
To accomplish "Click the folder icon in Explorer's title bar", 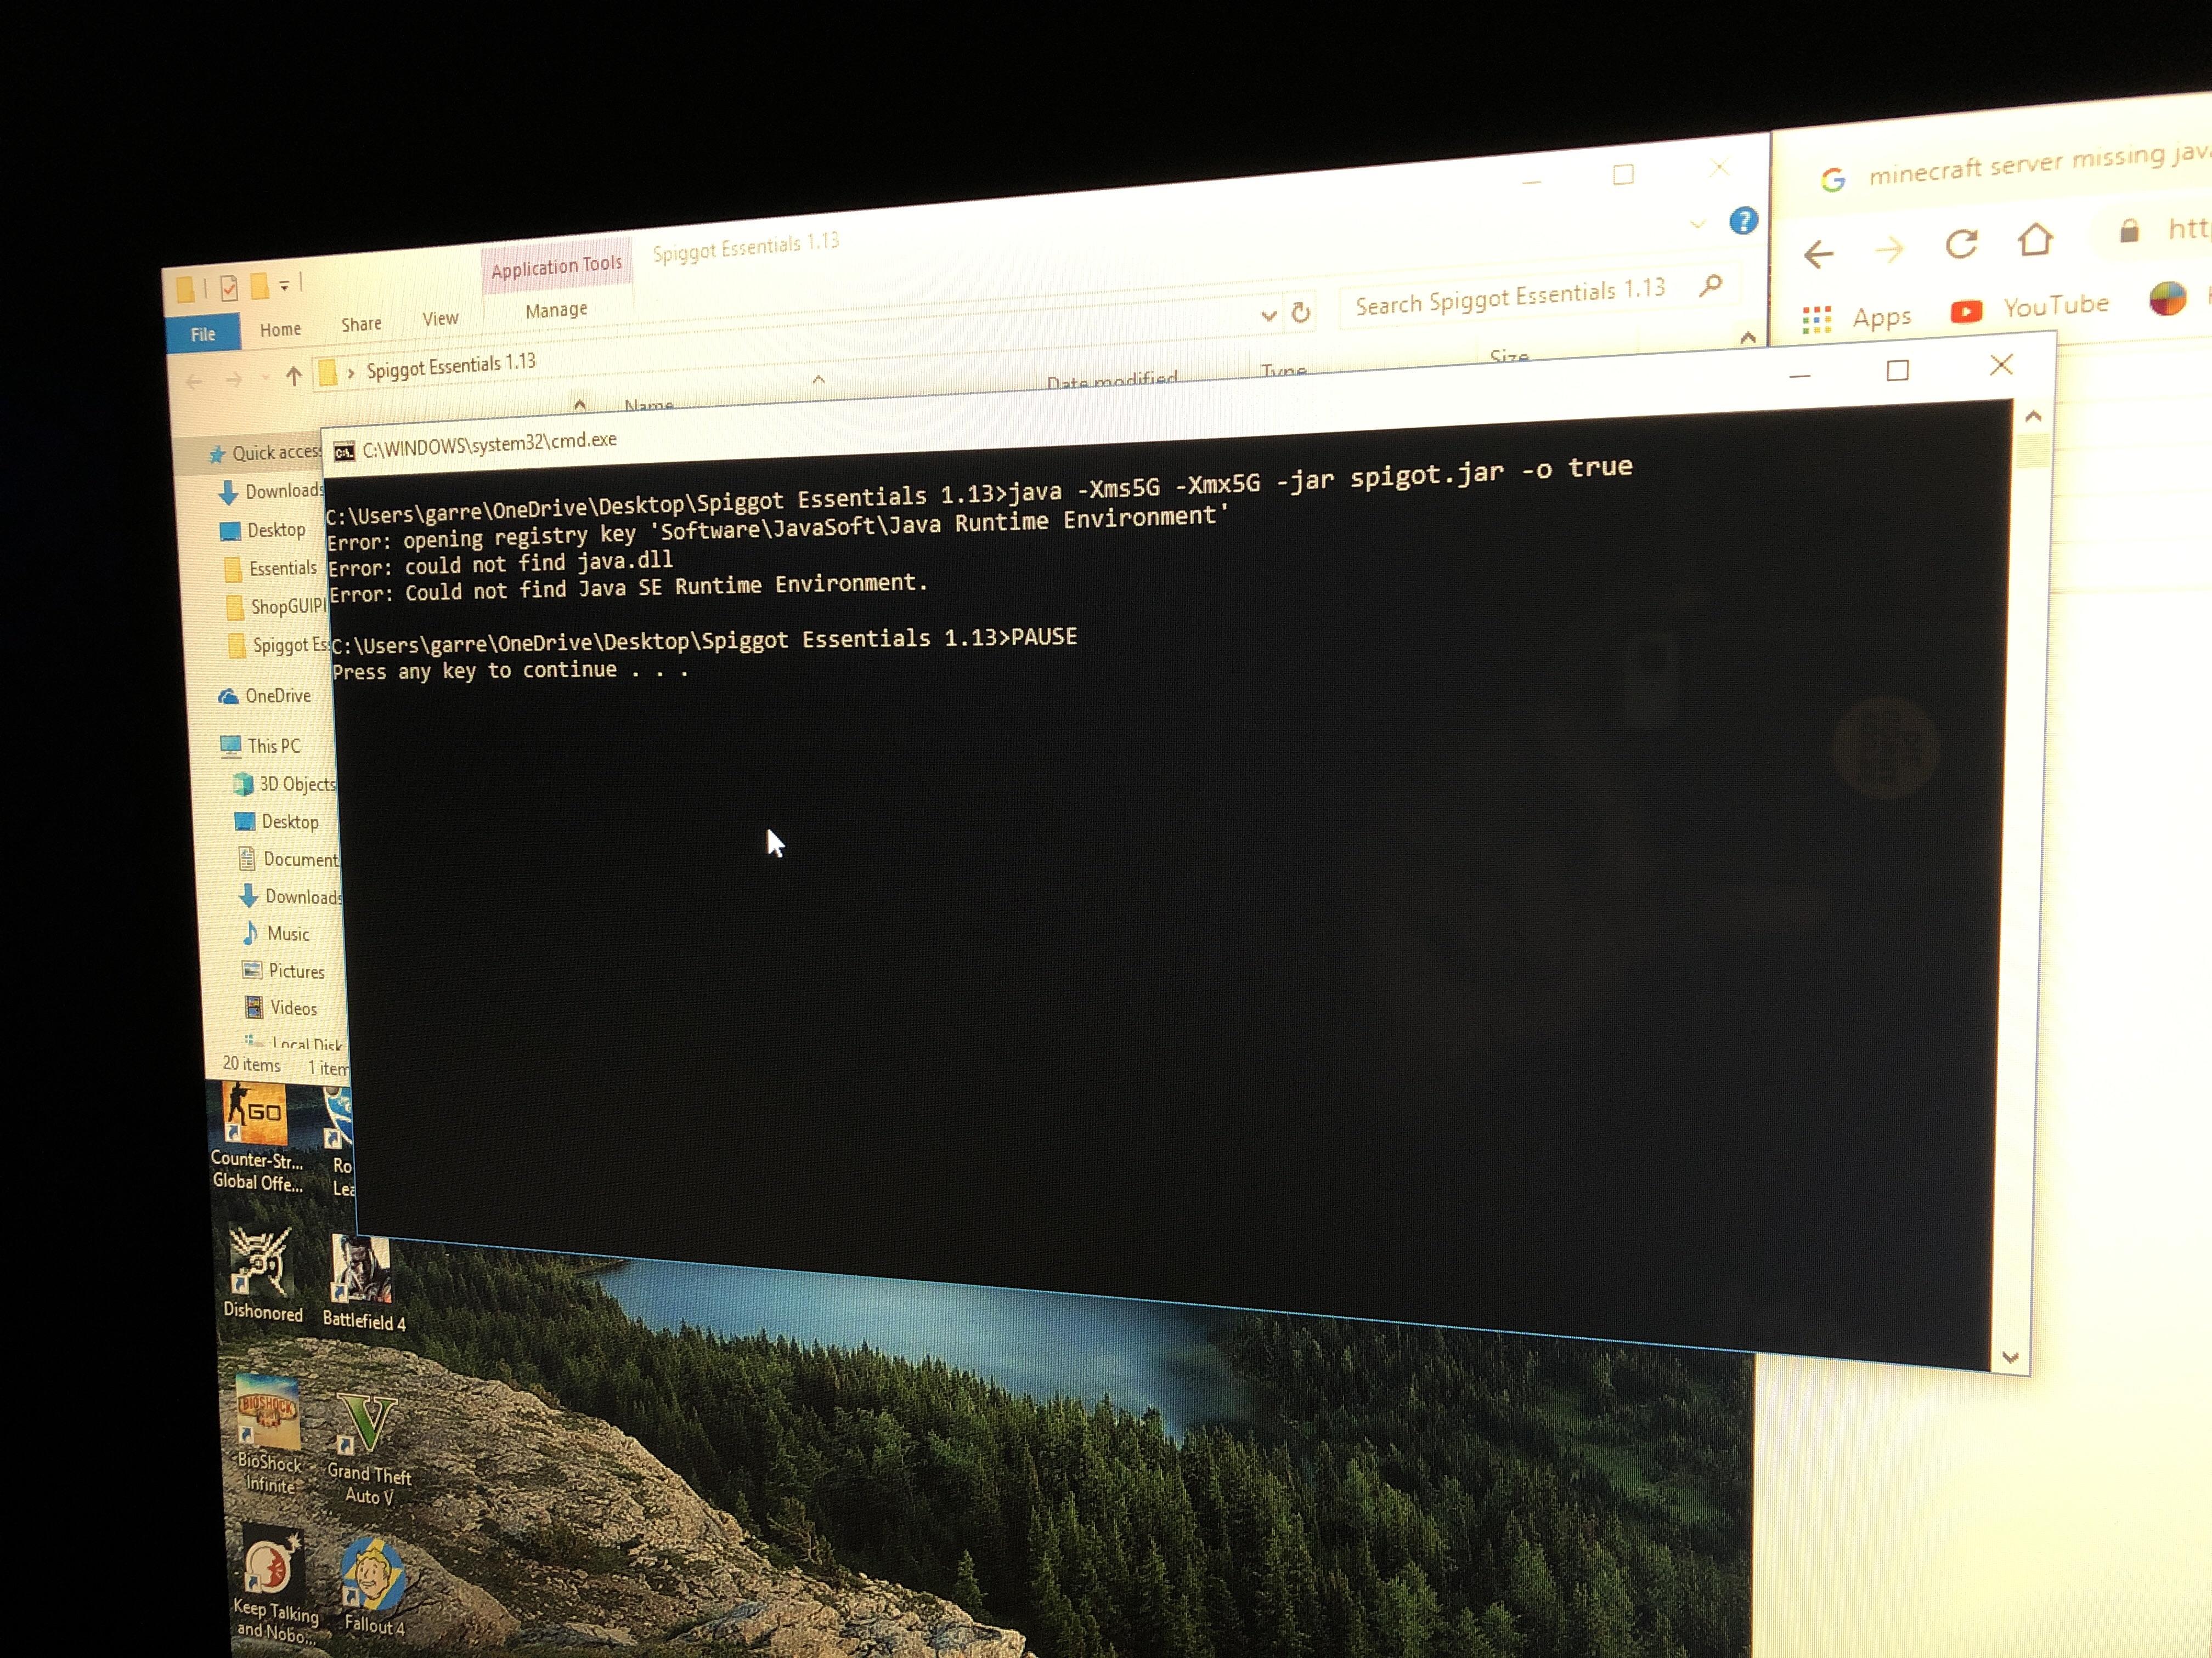I will click(x=185, y=289).
